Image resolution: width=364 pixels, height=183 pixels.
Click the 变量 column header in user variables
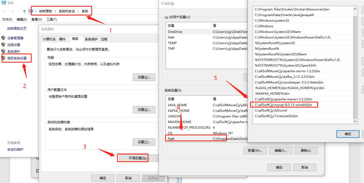(x=188, y=26)
